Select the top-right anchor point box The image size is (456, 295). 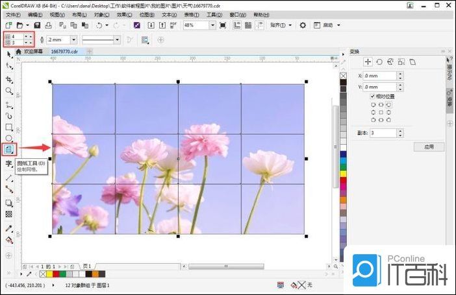click(x=388, y=104)
